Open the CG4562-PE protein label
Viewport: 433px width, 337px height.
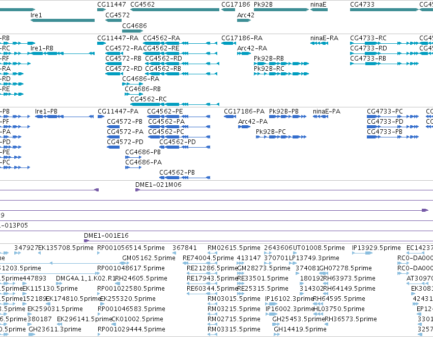pos(165,111)
